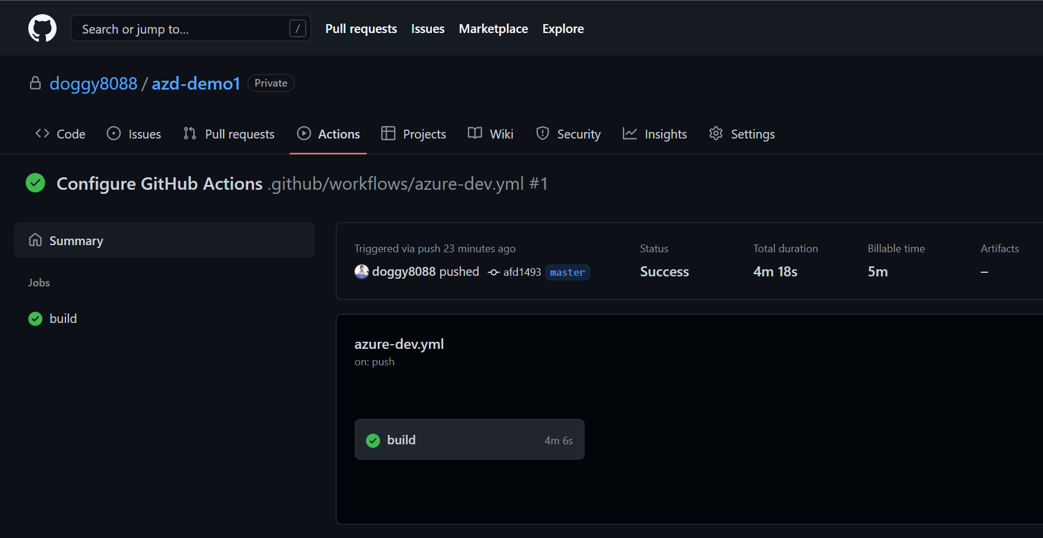Click the Insights graph icon
Screen dimensions: 1043x538
pos(630,134)
